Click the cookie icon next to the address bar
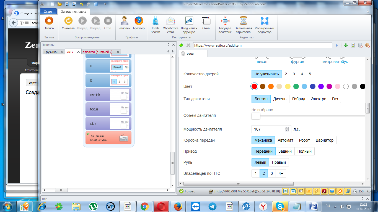378x212 pixels. (x=367, y=45)
